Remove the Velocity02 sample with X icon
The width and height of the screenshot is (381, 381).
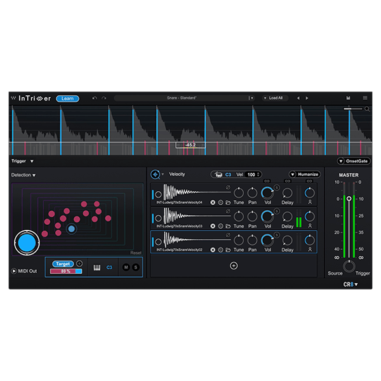213,250
